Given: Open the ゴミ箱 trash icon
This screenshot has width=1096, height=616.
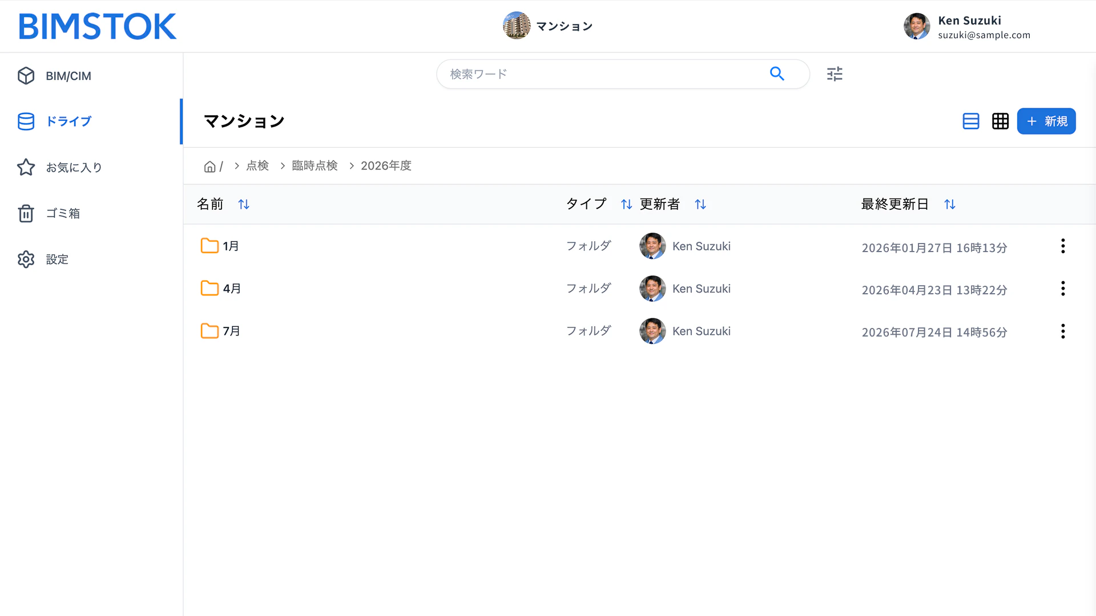Looking at the screenshot, I should pos(26,213).
